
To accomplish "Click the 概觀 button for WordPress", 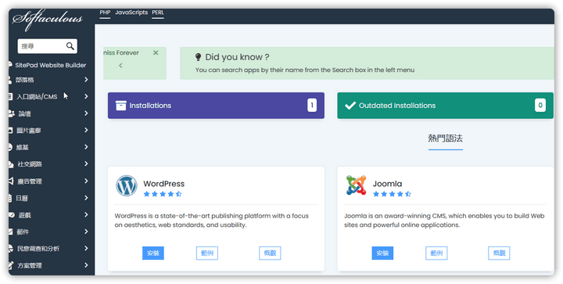I will point(270,253).
